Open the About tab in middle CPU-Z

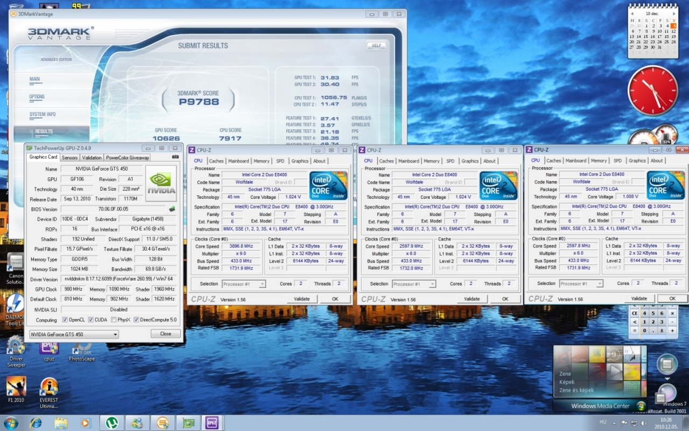coord(489,161)
